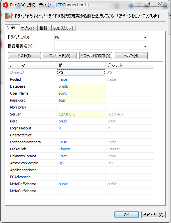Click the Pooled parameter name
Image resolution: width=171 pixels, height=223 pixels.
15,79
